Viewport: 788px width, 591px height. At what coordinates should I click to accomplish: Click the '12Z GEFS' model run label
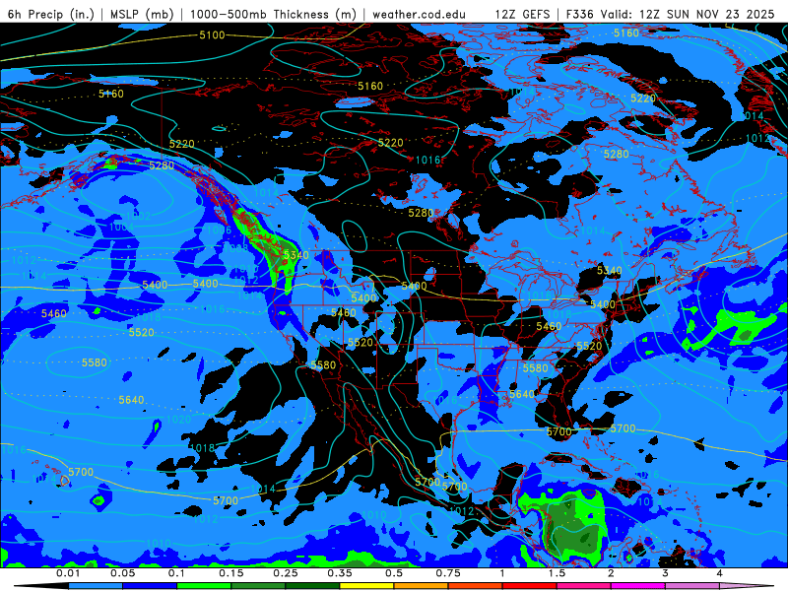pos(522,14)
